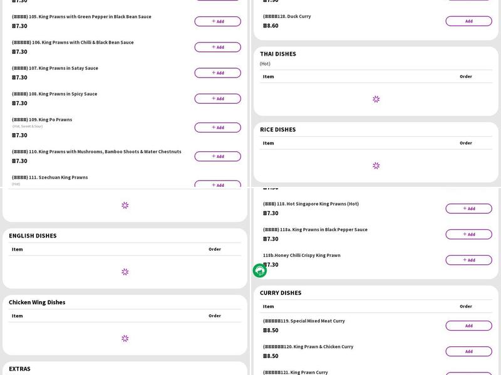
Task: Click the loading spinner under Rice Dishes
Action: click(x=376, y=166)
